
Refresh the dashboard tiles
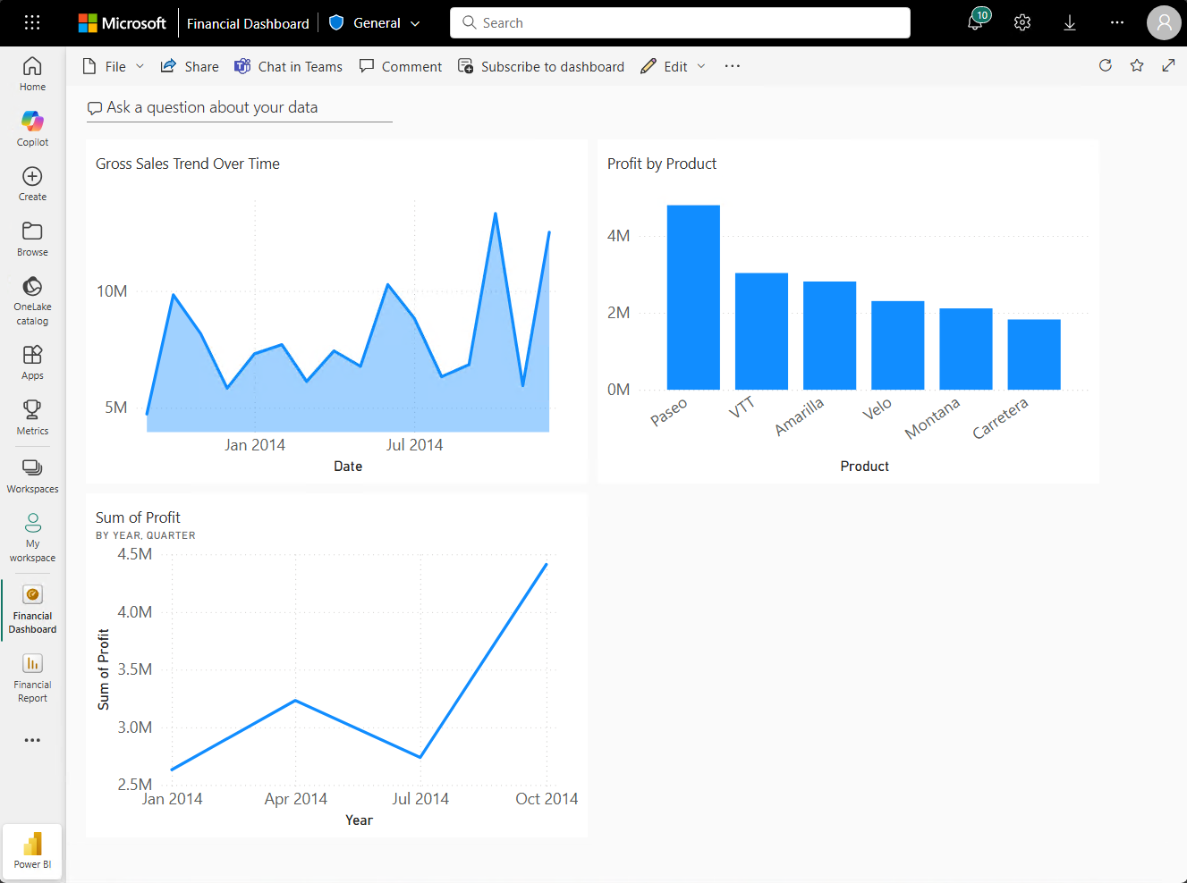[x=1106, y=65]
